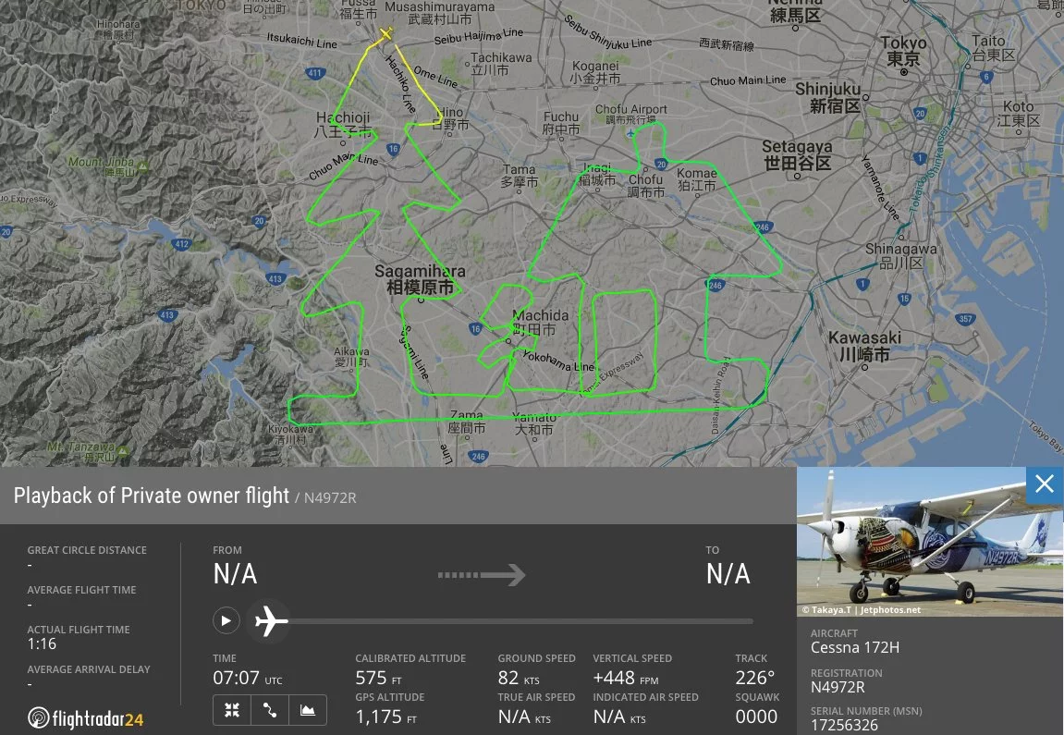Close the flight playback panel

[x=1045, y=484]
